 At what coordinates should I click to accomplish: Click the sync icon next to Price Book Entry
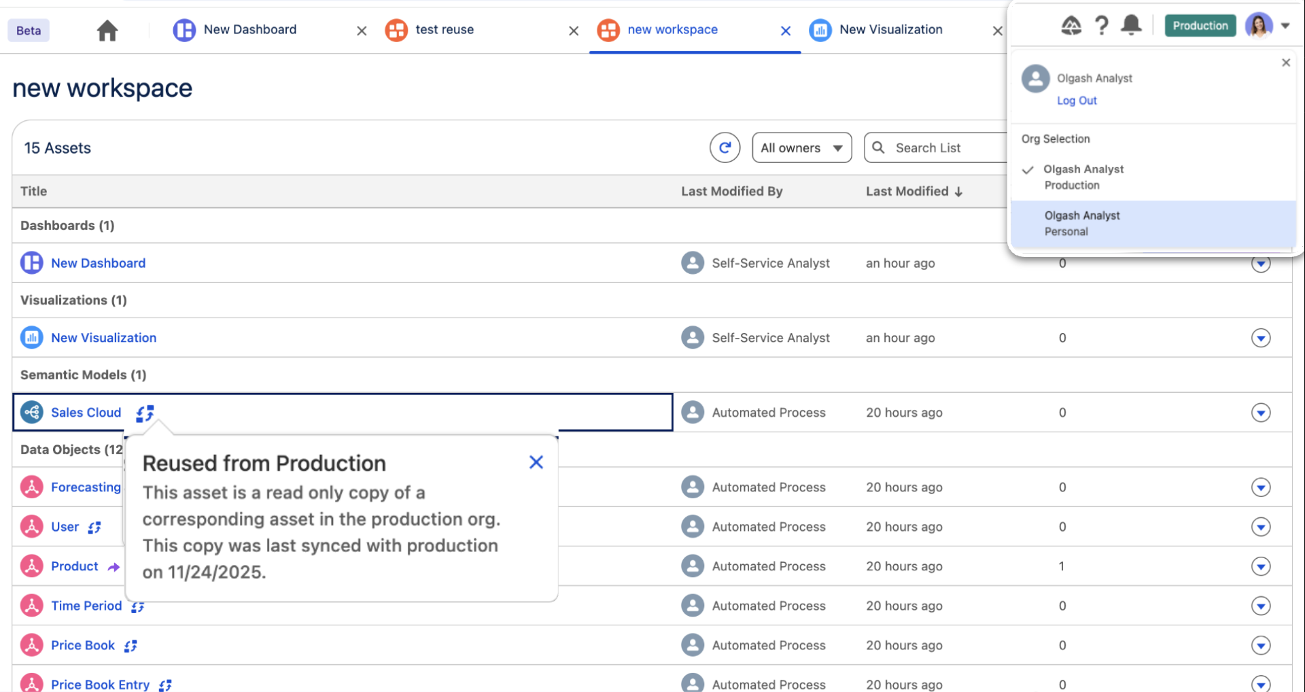click(164, 685)
